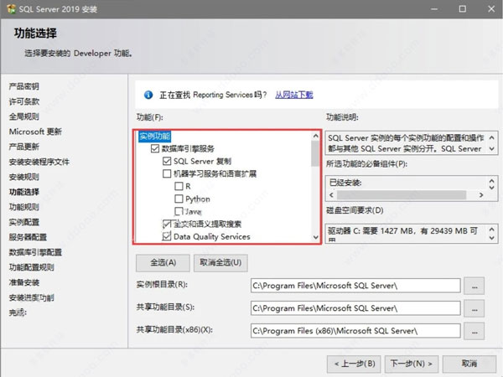Click the 共享功能目录(x86) path input field
This screenshot has height=377, width=503.
pyautogui.click(x=355, y=331)
